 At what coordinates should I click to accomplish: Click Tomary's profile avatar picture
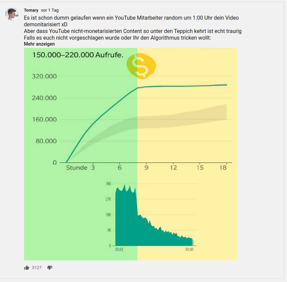click(12, 14)
